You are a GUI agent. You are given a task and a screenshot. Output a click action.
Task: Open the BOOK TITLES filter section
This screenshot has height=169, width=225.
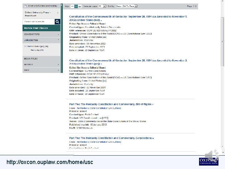41,59
